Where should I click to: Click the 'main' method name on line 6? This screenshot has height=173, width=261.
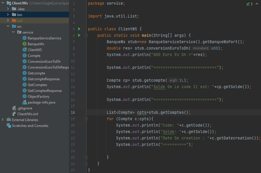146,35
